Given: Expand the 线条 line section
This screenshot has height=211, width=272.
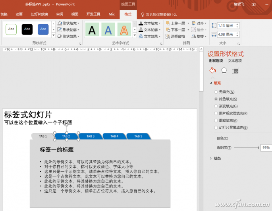Looking at the screenshot, I should tap(217, 158).
